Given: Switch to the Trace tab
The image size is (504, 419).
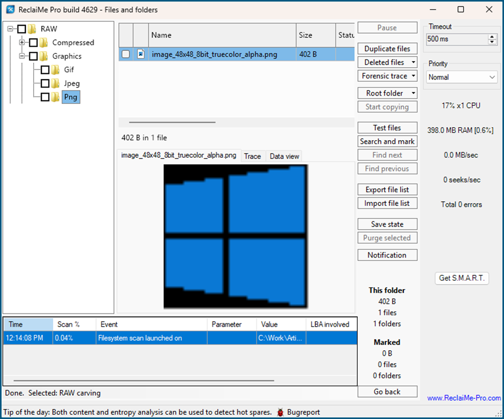Looking at the screenshot, I should [252, 156].
